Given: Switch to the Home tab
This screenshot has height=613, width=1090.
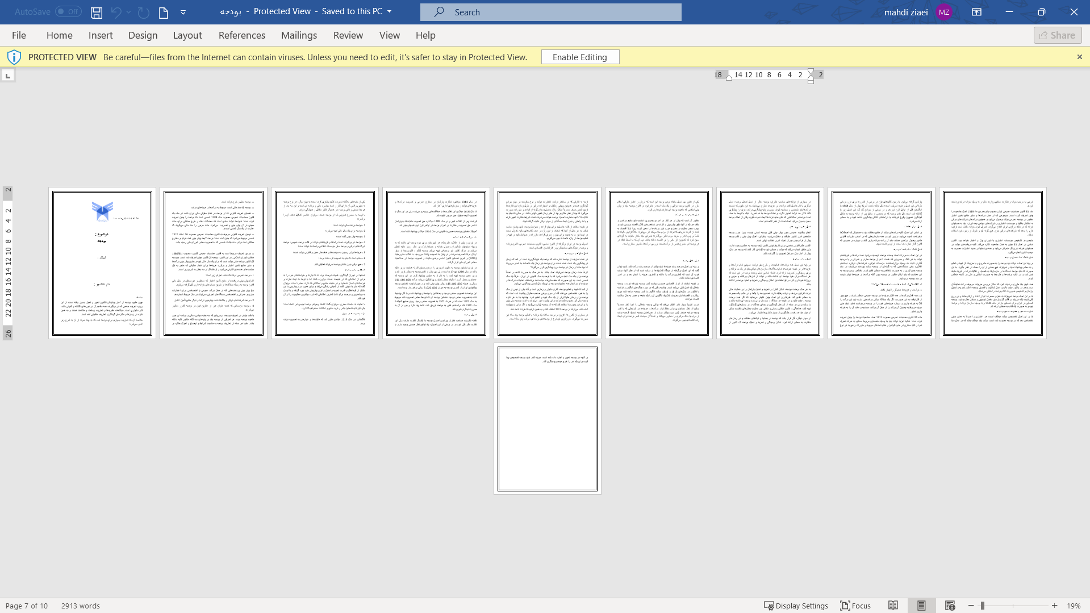Looking at the screenshot, I should click(x=59, y=35).
